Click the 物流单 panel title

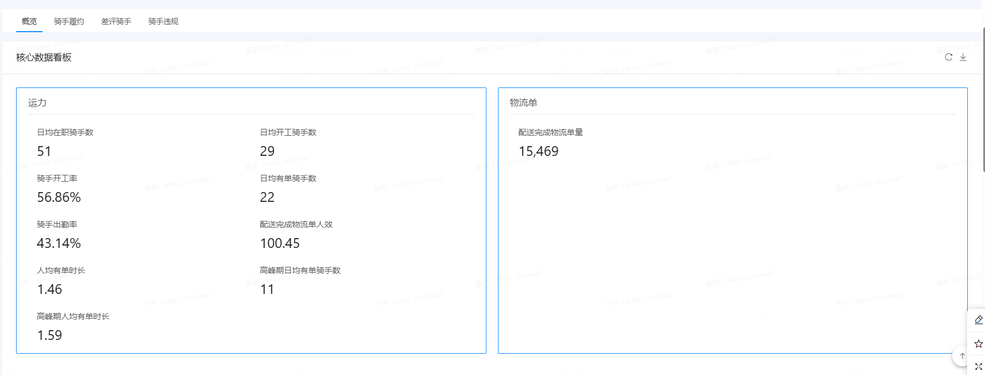click(x=523, y=103)
